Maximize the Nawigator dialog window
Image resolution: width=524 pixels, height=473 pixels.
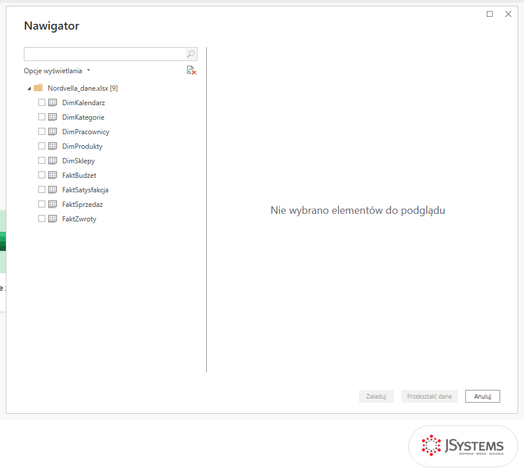(490, 14)
